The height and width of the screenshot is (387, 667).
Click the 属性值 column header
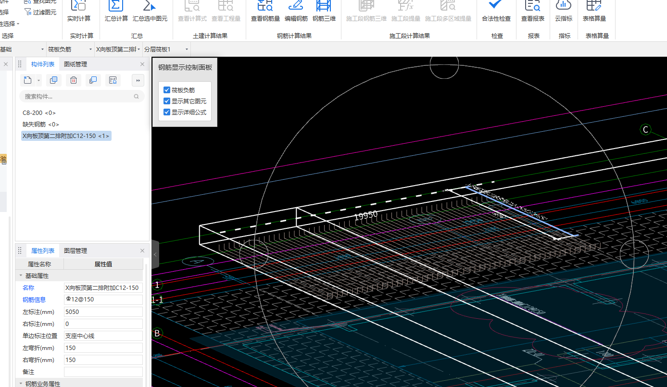(x=103, y=264)
